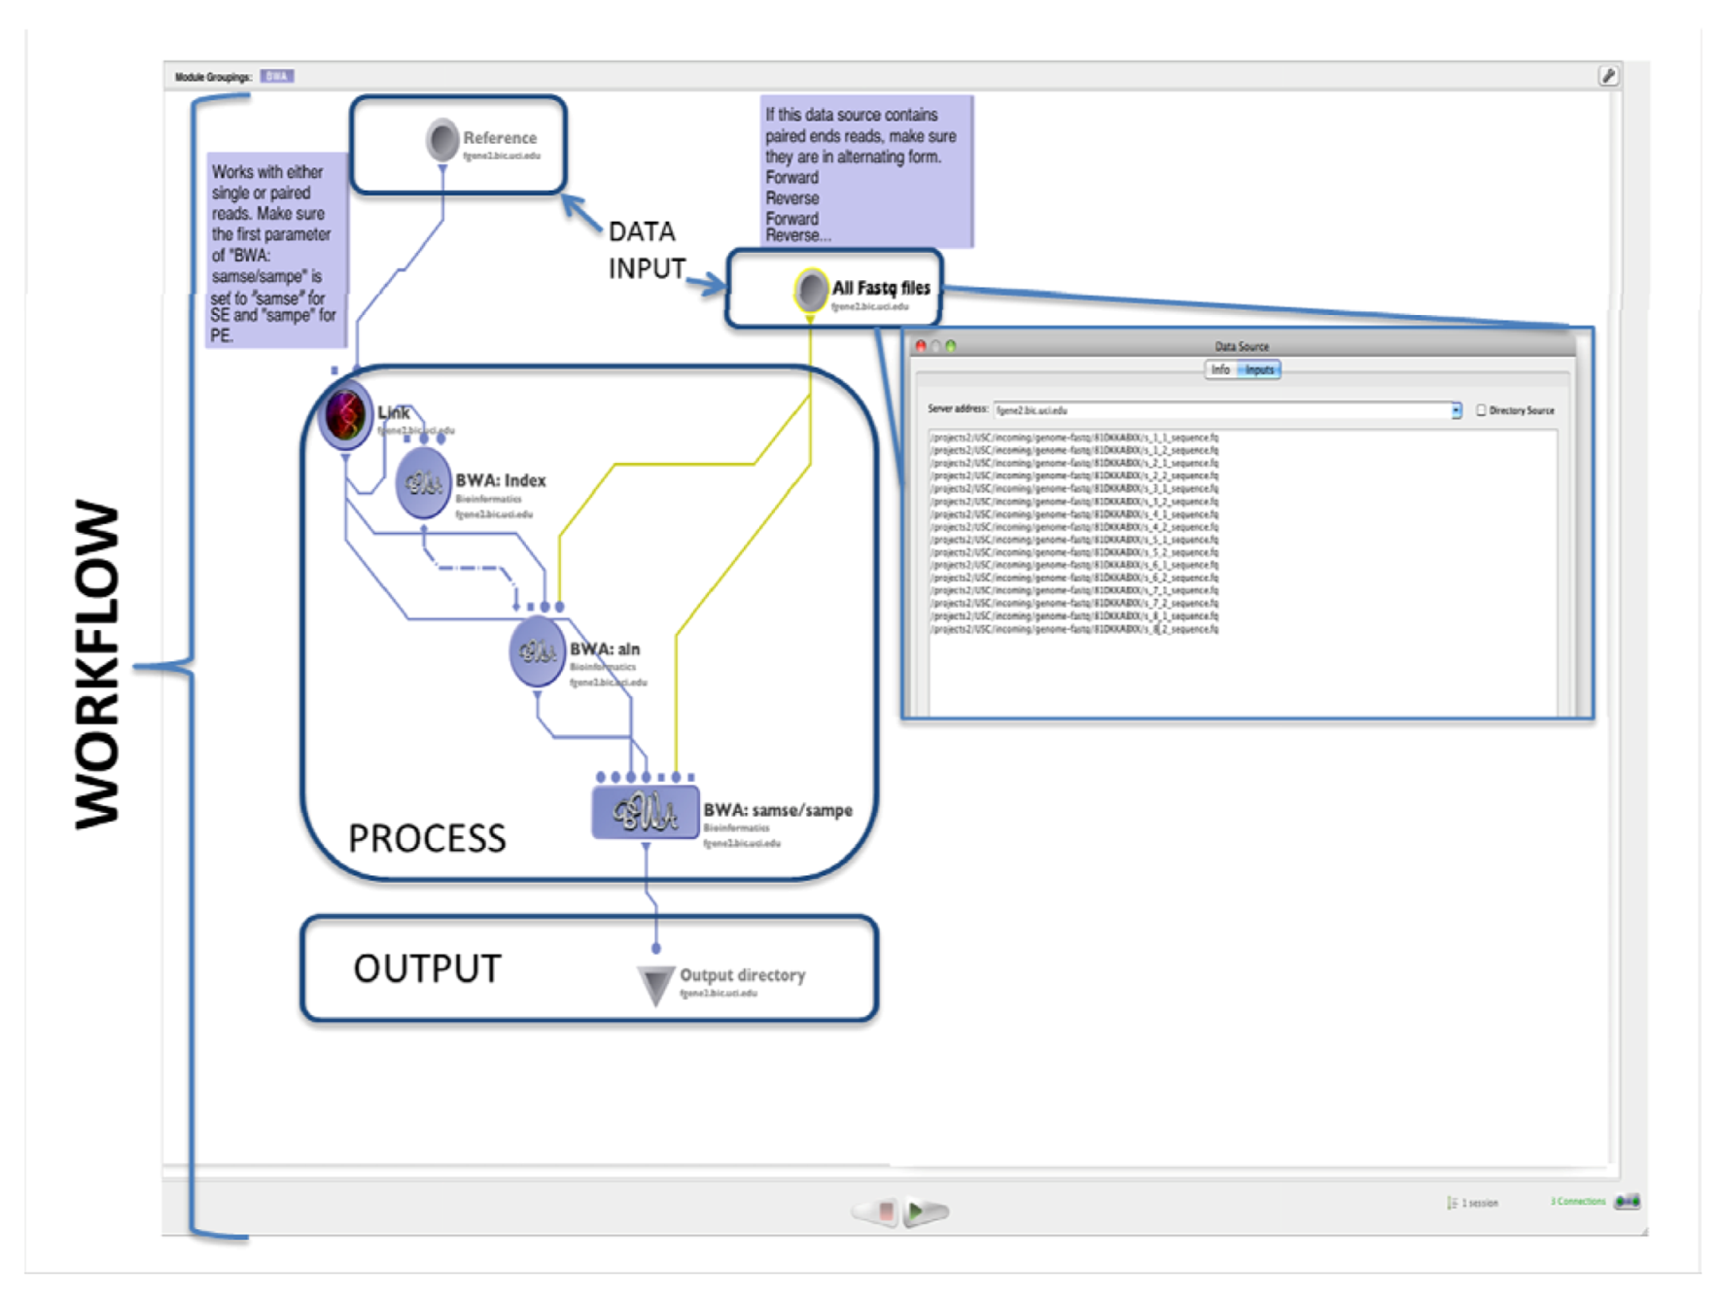The width and height of the screenshot is (1721, 1299).
Task: Select the s_1_1_sequence.fq path in list
Action: pos(1074,438)
